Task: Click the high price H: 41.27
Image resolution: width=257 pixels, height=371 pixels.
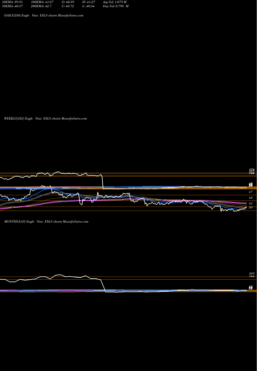Action: click(x=89, y=2)
